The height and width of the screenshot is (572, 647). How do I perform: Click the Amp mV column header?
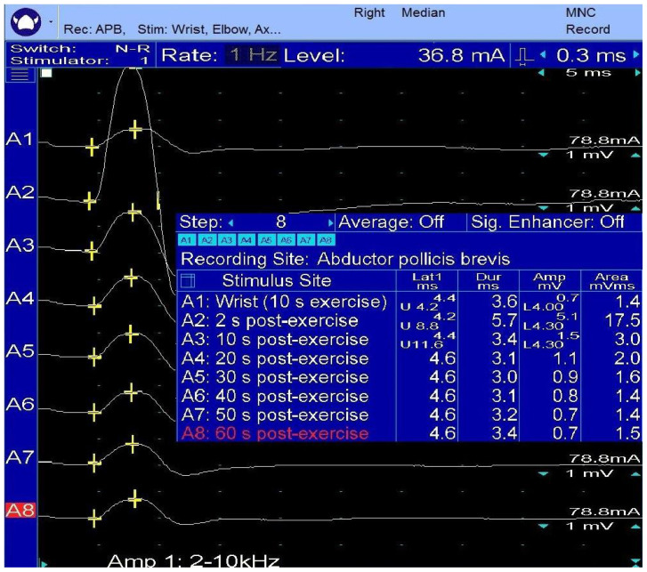pos(550,281)
